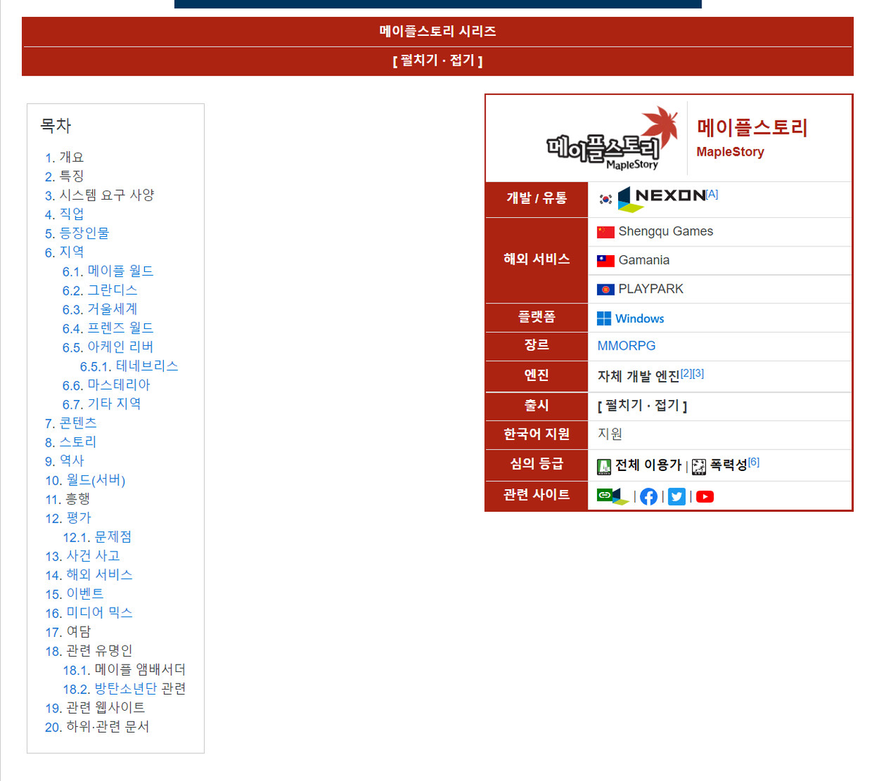
Task: Open footnote [3] after 자체 개발 엔진
Action: (x=699, y=374)
